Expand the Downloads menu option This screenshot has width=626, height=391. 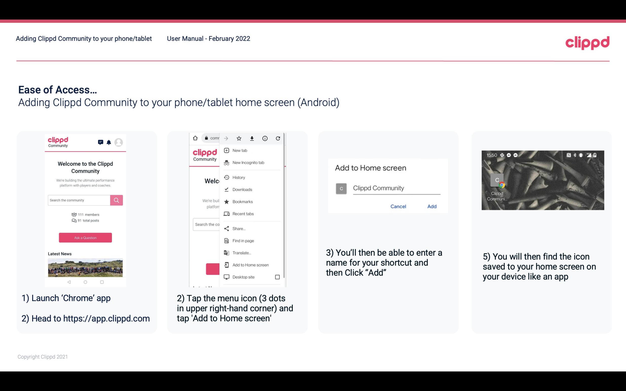[242, 189]
